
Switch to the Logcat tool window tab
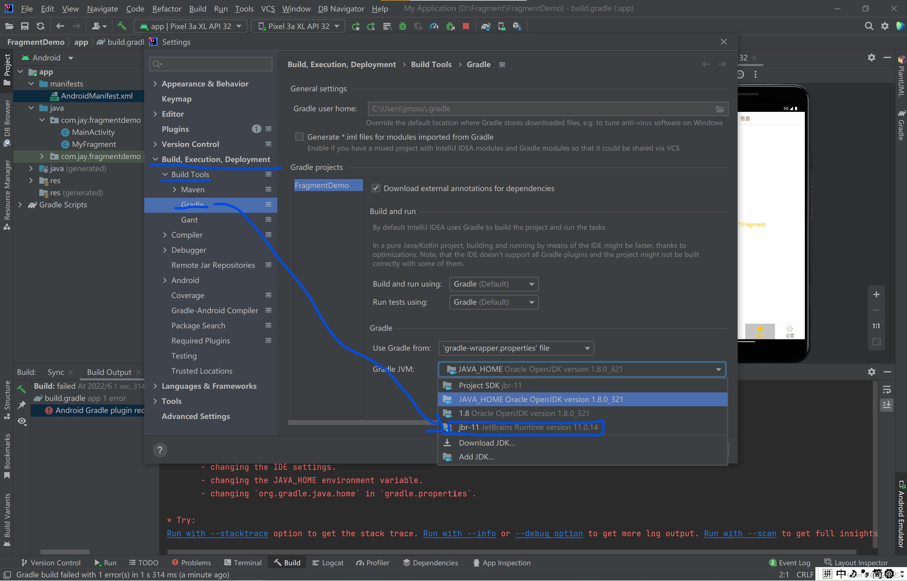[x=328, y=563]
